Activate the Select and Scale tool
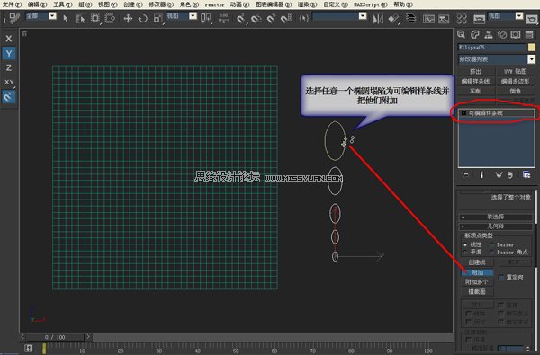The width and height of the screenshot is (540, 355). [158, 18]
